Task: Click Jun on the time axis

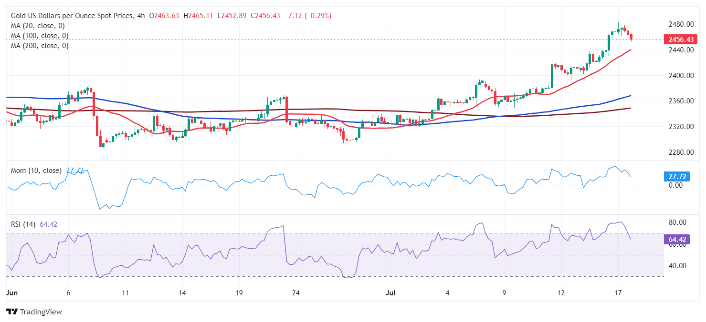Action: click(11, 292)
